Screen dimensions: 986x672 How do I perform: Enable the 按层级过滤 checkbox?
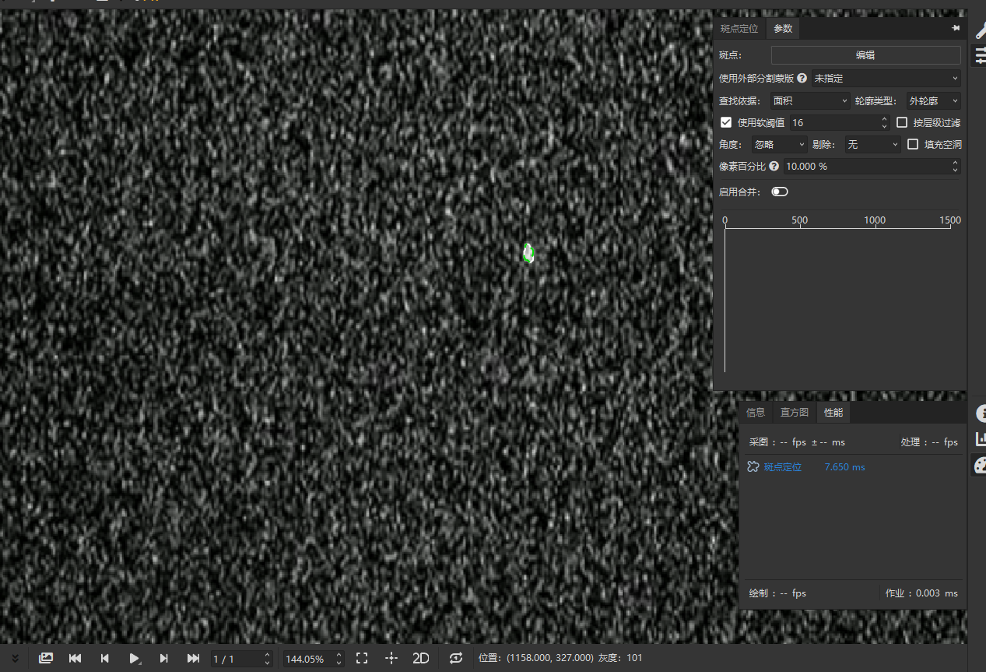pyautogui.click(x=902, y=122)
